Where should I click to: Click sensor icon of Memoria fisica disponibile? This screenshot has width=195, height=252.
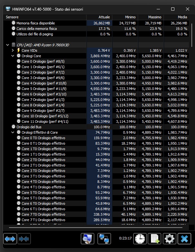pos(14,23)
